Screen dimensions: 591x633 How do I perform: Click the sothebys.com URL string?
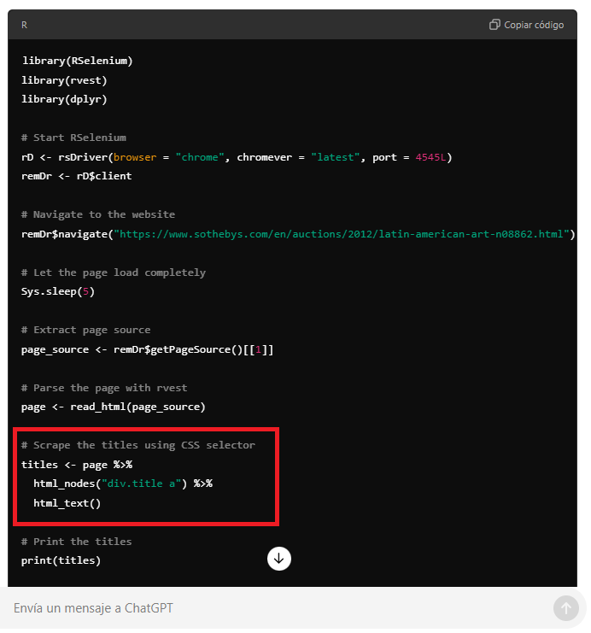[343, 234]
